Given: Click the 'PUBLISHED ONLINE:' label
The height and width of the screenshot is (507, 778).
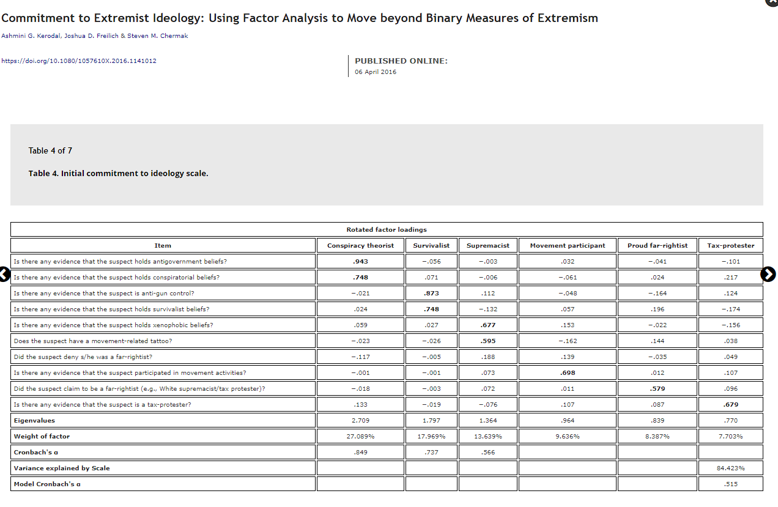Looking at the screenshot, I should (401, 61).
